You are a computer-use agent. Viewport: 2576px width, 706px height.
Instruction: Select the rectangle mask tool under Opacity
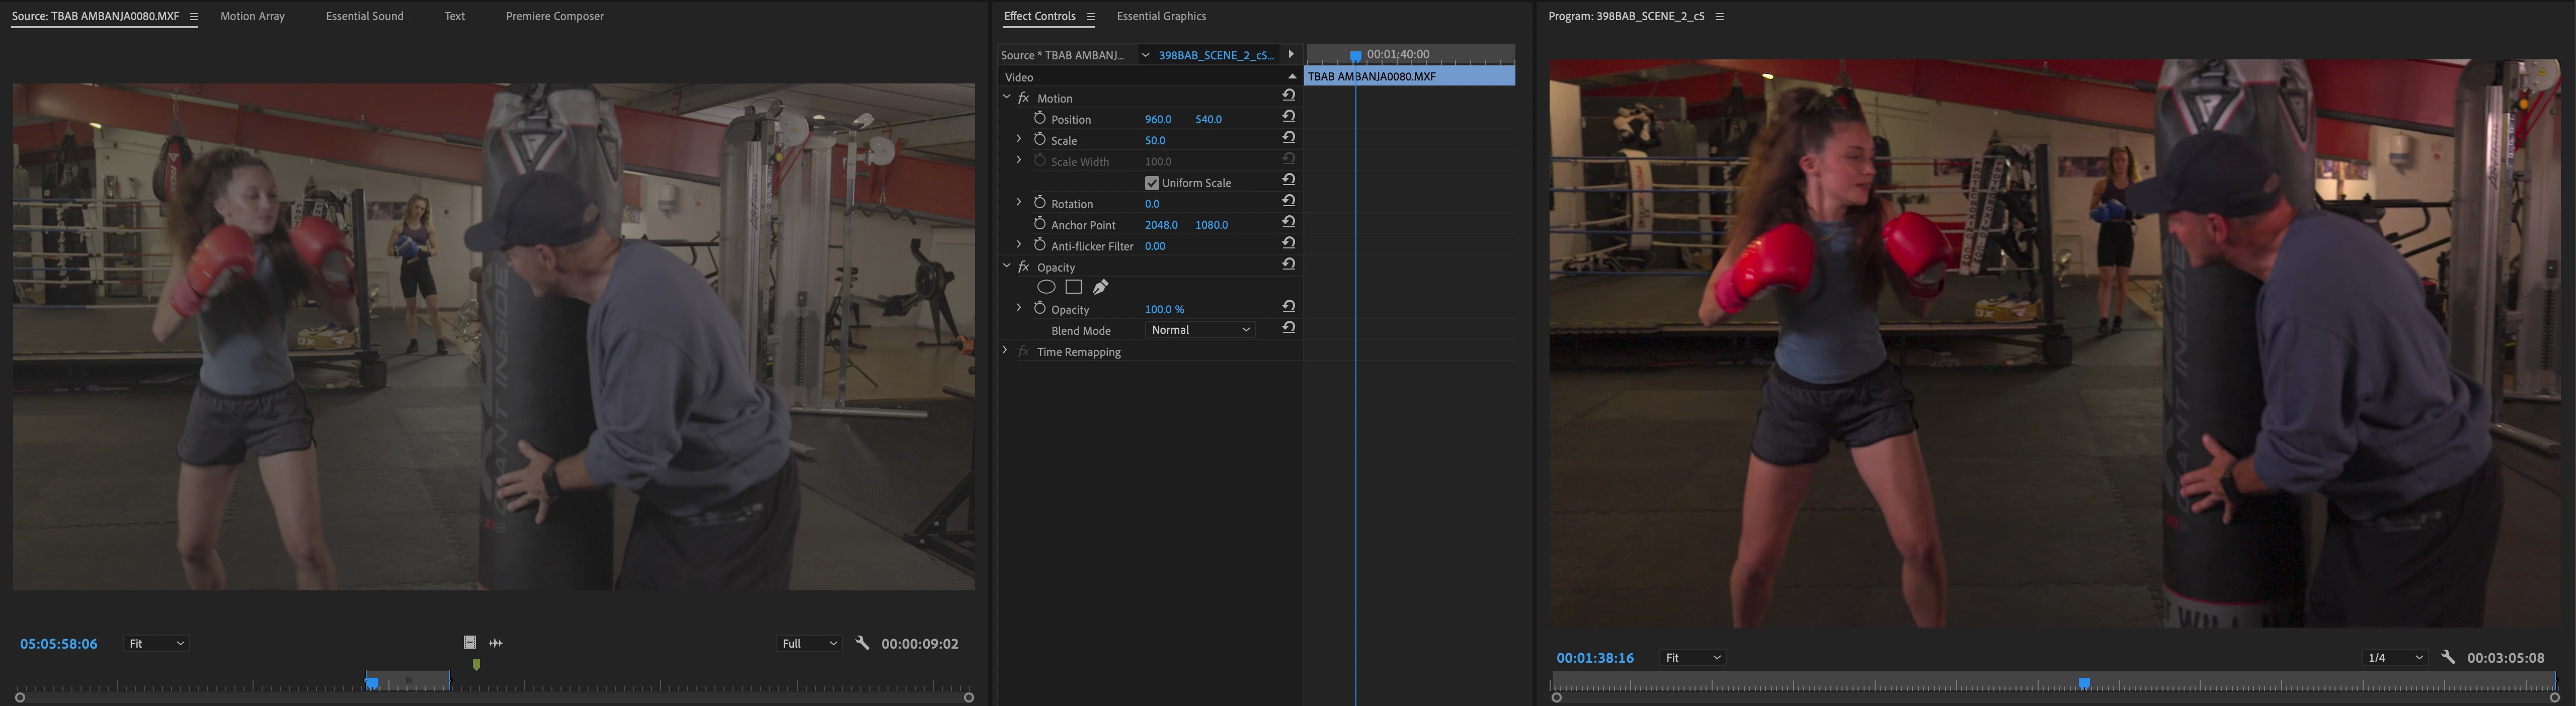click(x=1073, y=287)
